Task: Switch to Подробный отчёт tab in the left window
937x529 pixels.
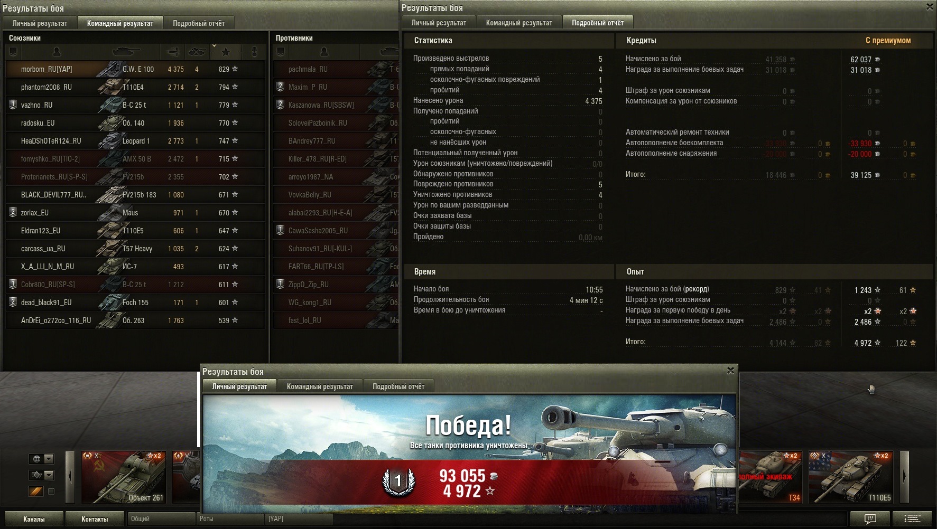Action: 199,23
